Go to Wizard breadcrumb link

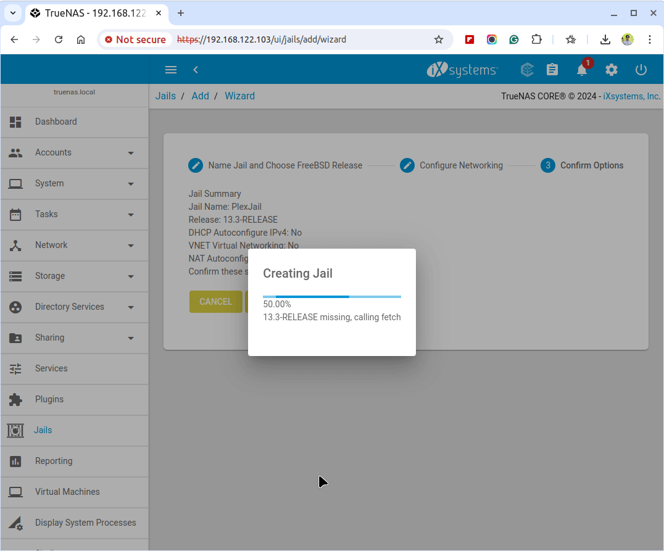[239, 96]
